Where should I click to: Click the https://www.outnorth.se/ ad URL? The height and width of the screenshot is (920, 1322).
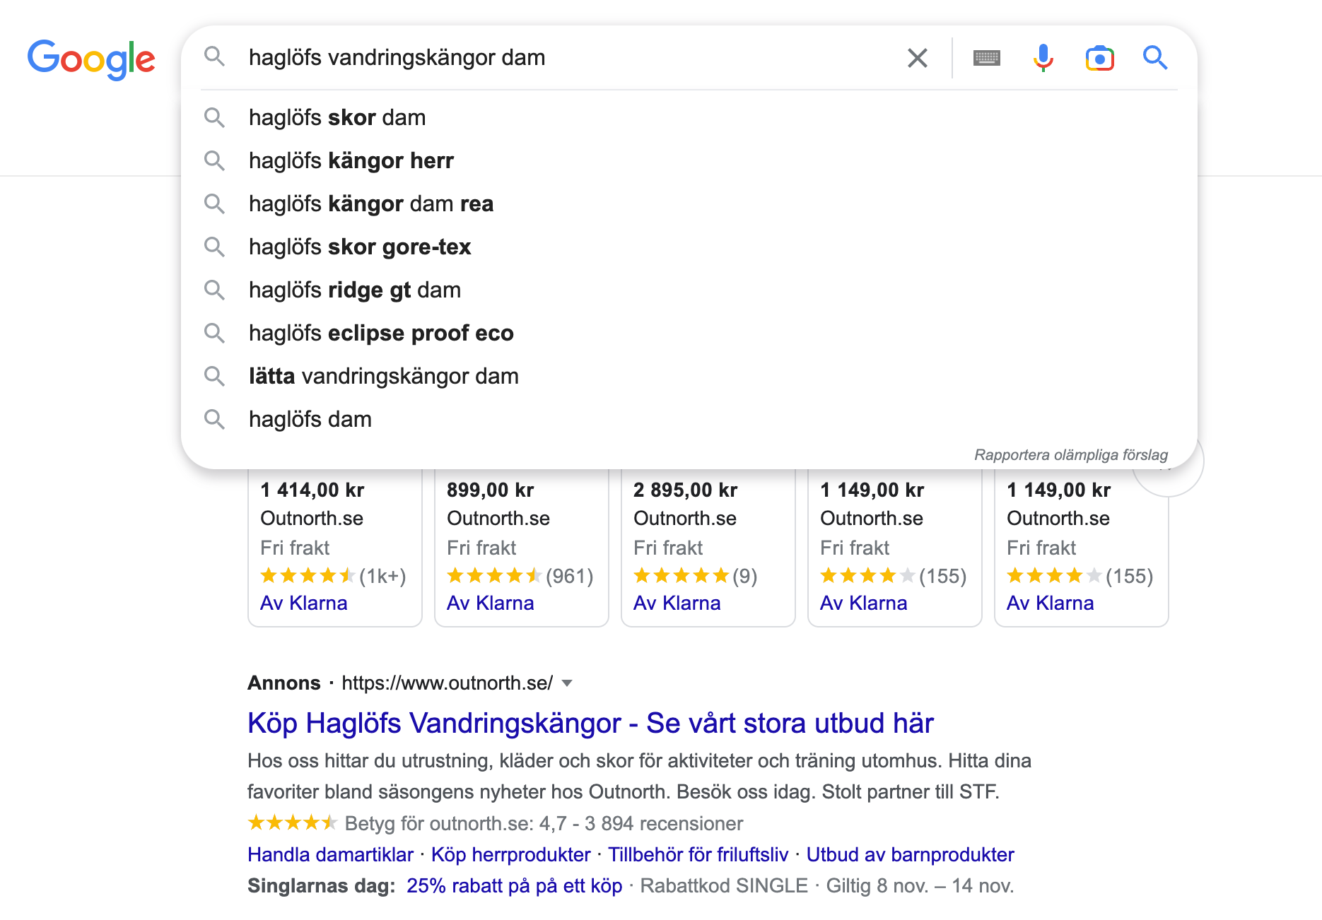[x=448, y=683]
